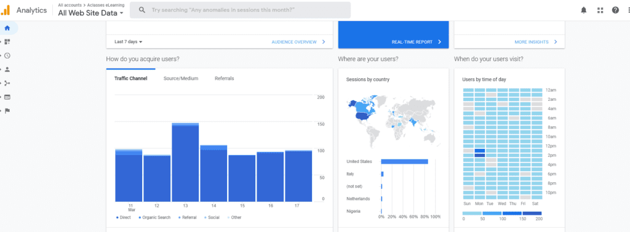Open the Audience Overview link
The image size is (630, 232).
pos(293,42)
